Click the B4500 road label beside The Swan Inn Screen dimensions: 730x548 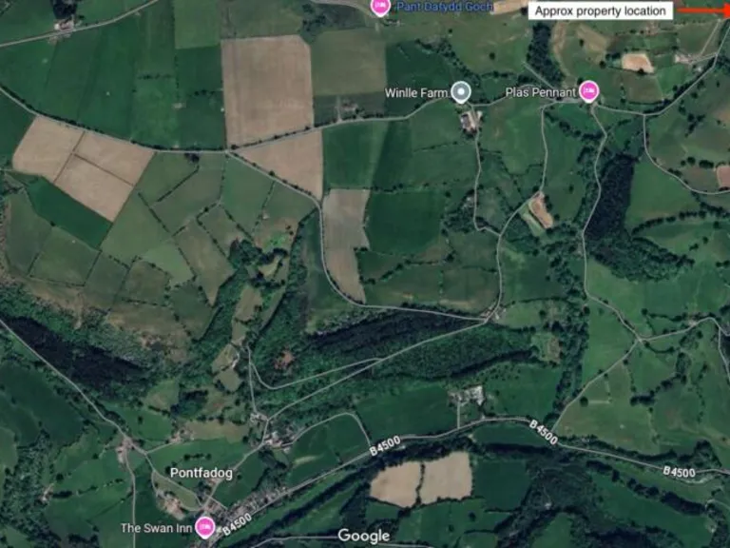tap(237, 525)
